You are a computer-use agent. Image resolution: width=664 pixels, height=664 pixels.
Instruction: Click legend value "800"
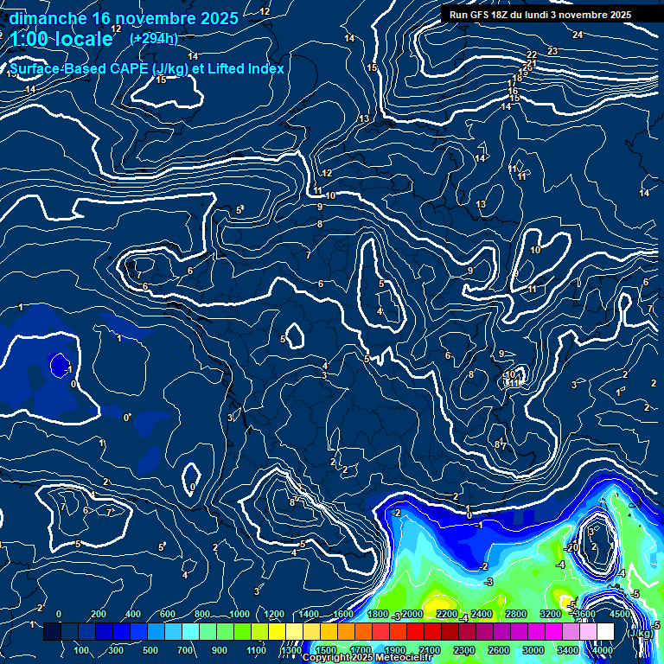(202, 614)
